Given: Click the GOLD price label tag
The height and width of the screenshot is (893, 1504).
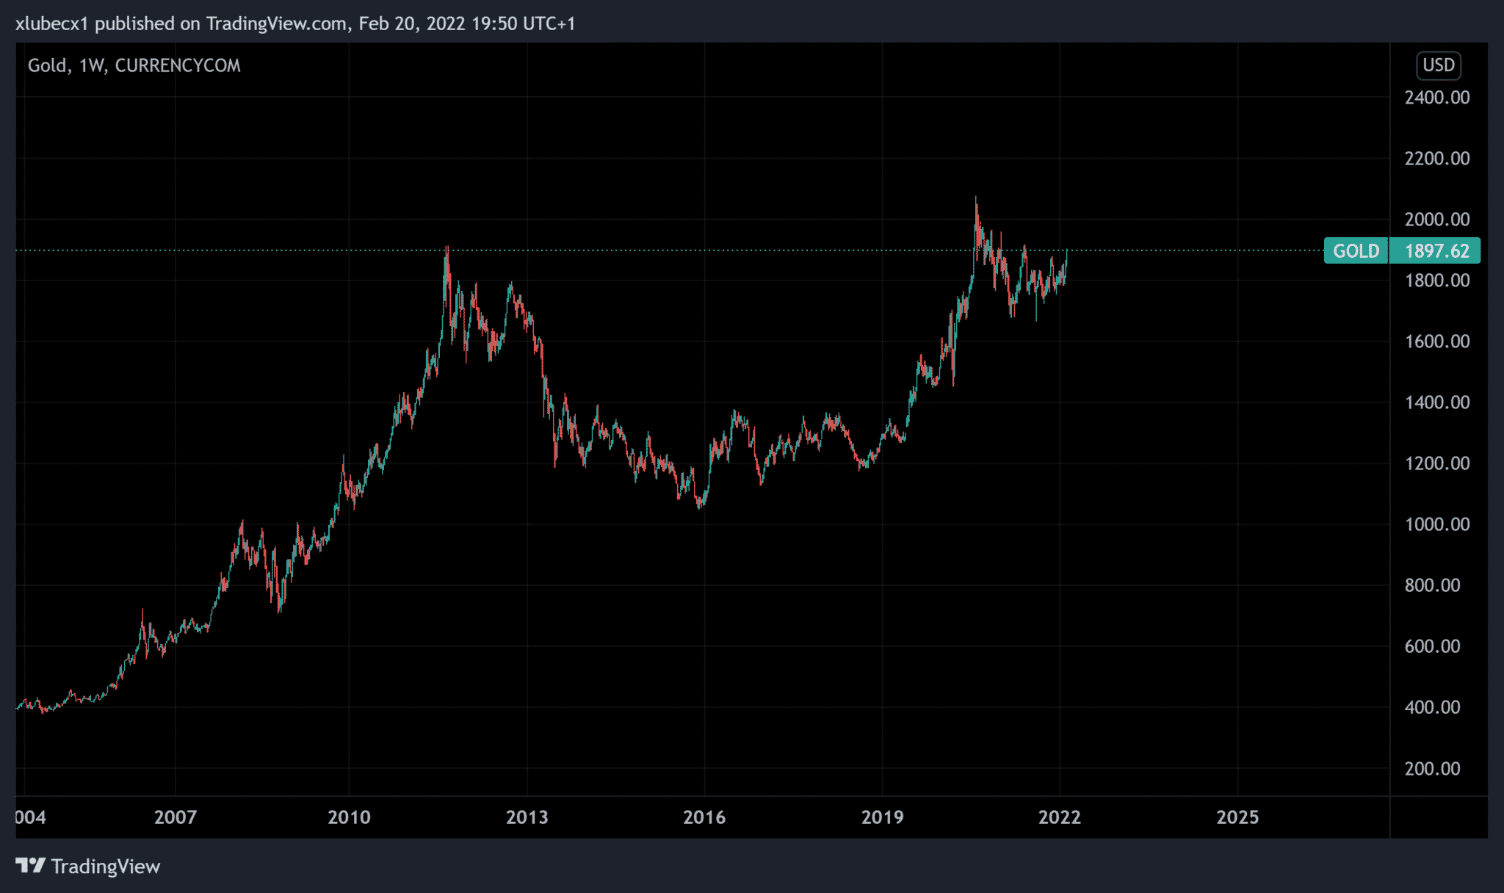Looking at the screenshot, I should tap(1356, 251).
